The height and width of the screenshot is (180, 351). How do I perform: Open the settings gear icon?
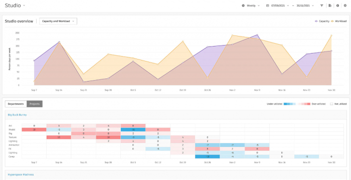345,6
